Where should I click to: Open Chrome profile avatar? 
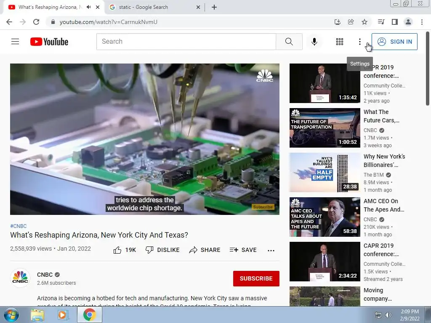click(408, 22)
